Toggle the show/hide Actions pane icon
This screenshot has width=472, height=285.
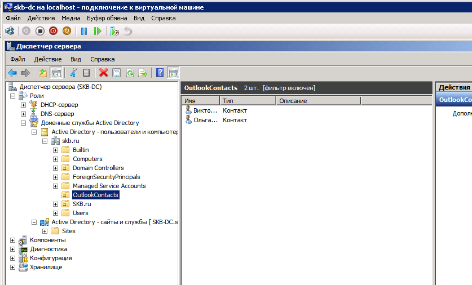[x=173, y=73]
